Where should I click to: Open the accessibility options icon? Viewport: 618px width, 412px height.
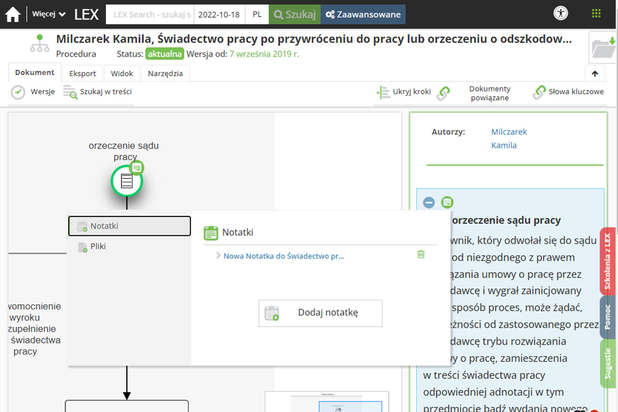pyautogui.click(x=560, y=13)
